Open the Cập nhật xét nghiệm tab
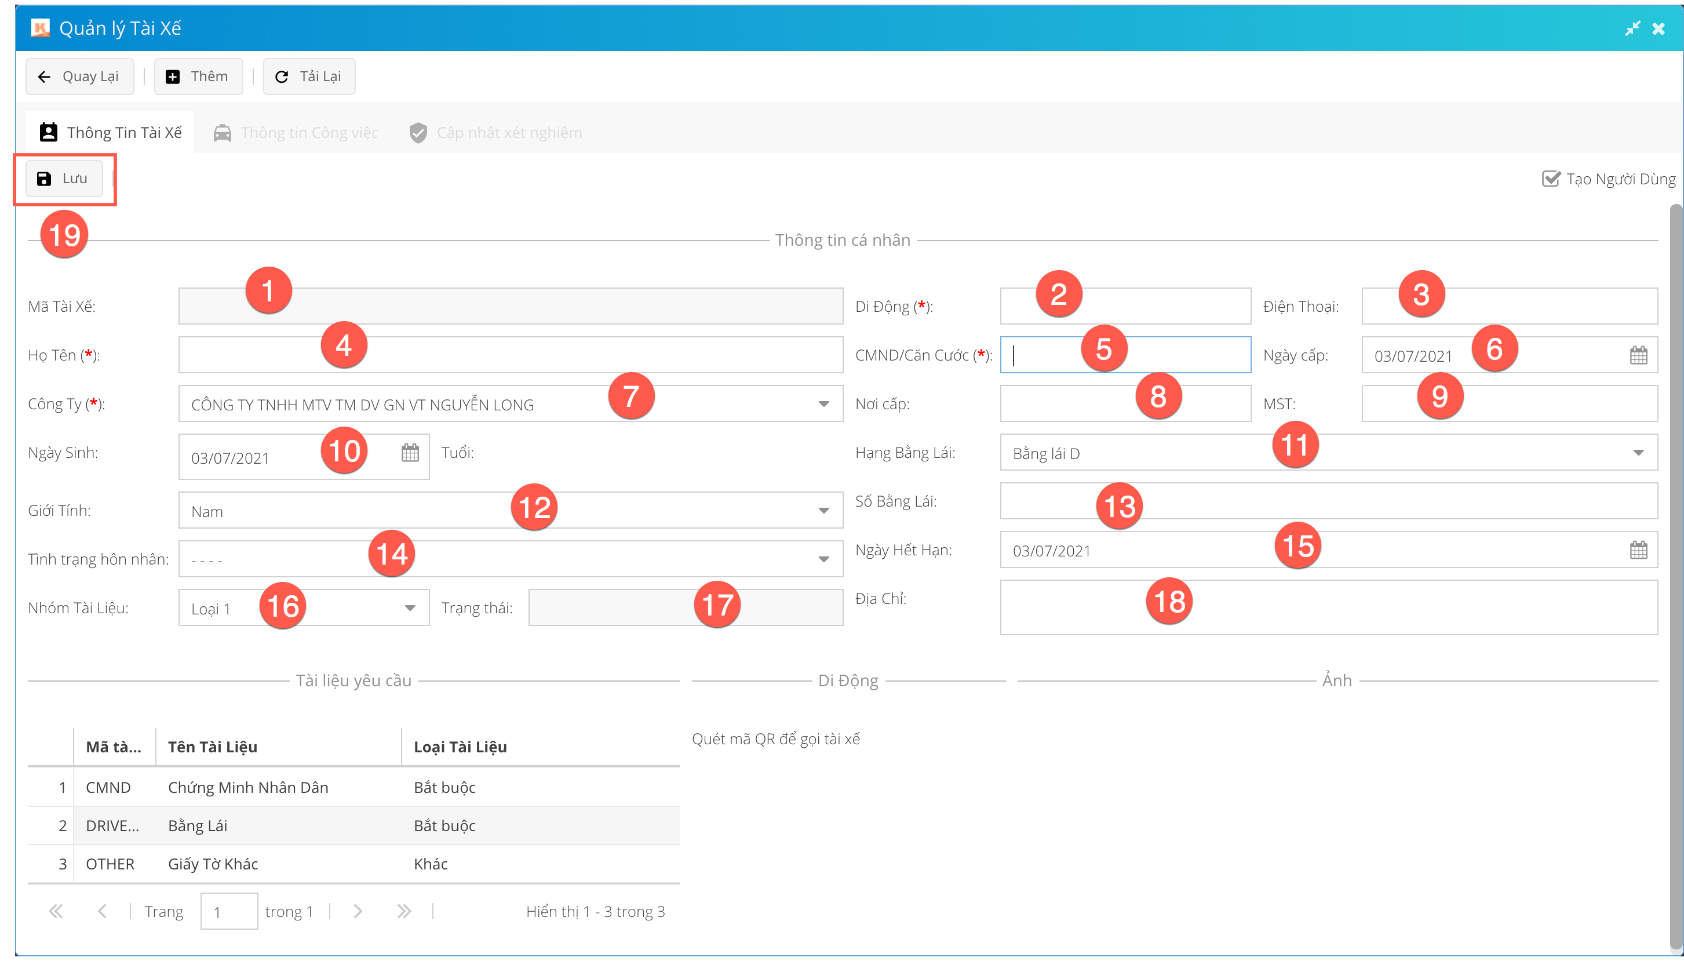This screenshot has height=961, width=1684. [x=495, y=133]
